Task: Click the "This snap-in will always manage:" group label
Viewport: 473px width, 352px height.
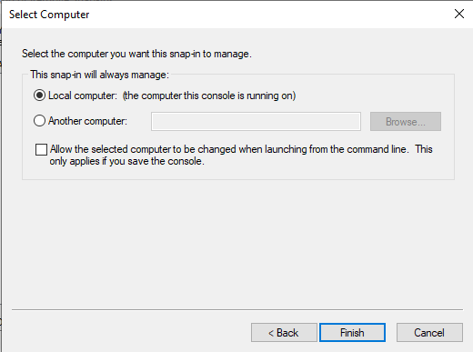Action: click(99, 75)
